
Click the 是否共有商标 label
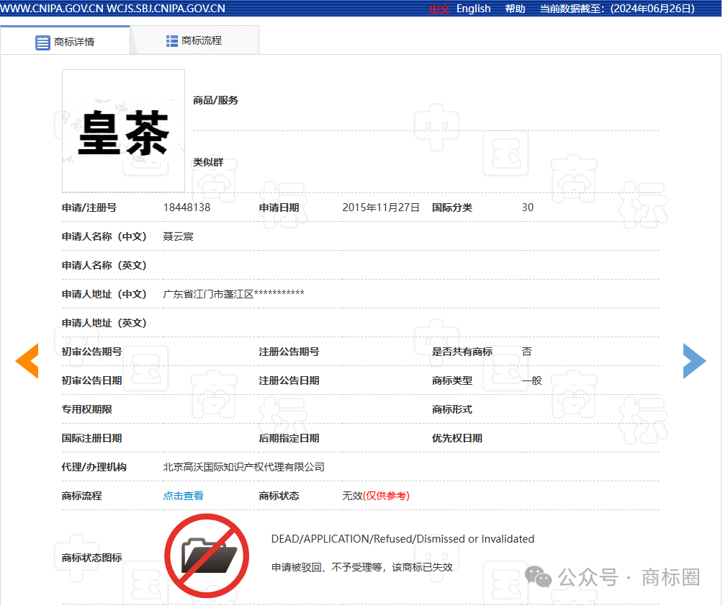point(462,352)
